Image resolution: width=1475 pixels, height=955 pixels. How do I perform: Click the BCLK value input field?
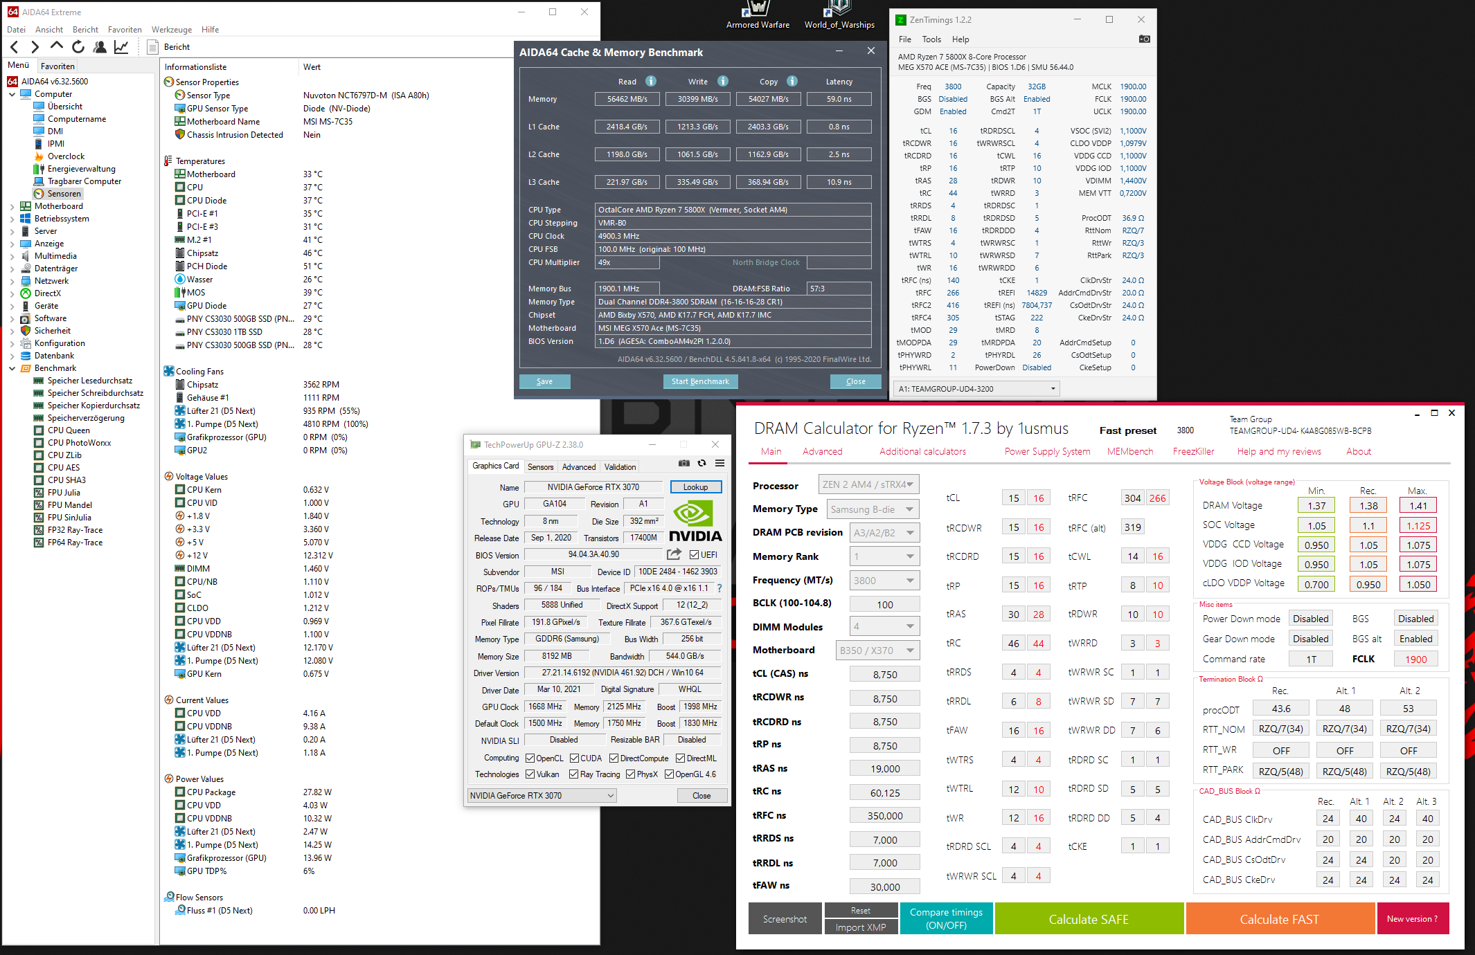point(884,604)
